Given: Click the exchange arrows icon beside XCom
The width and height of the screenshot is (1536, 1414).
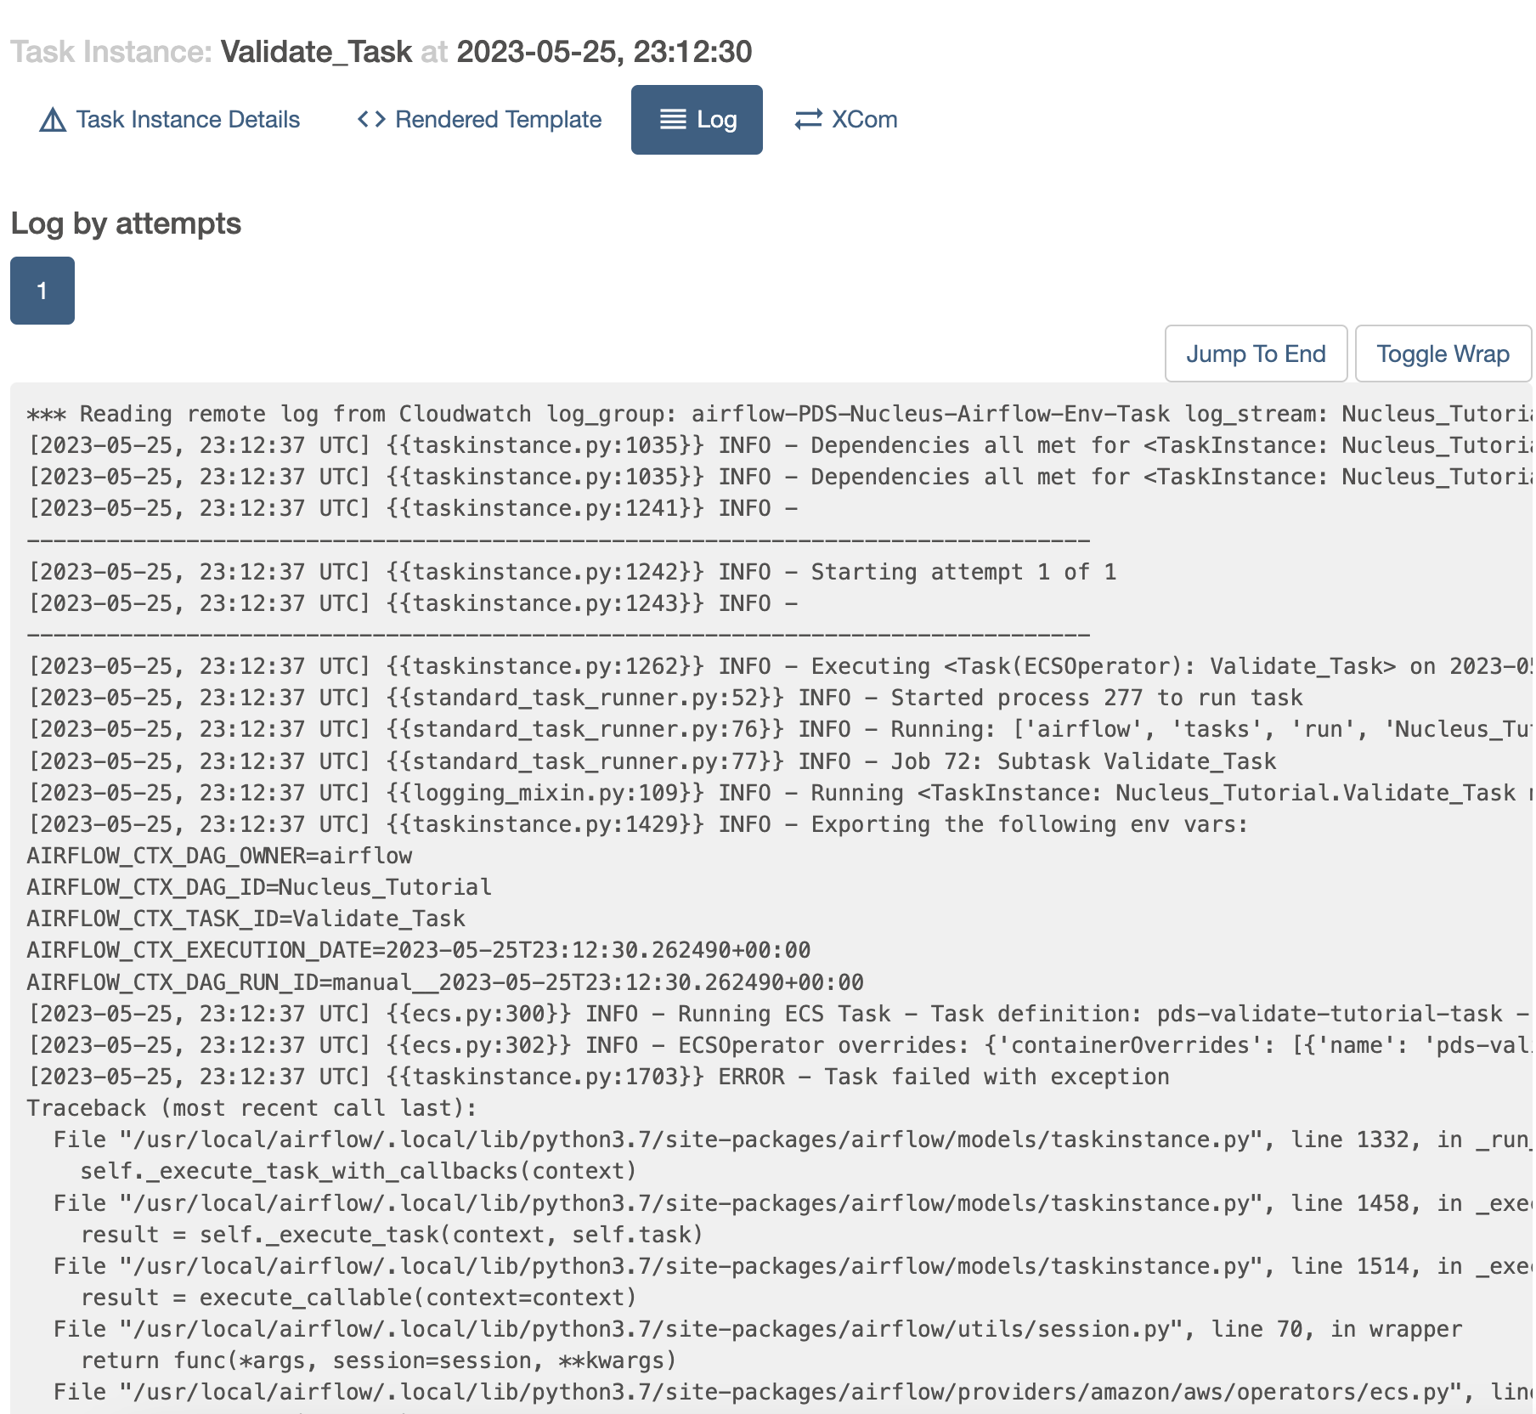Looking at the screenshot, I should coord(808,120).
